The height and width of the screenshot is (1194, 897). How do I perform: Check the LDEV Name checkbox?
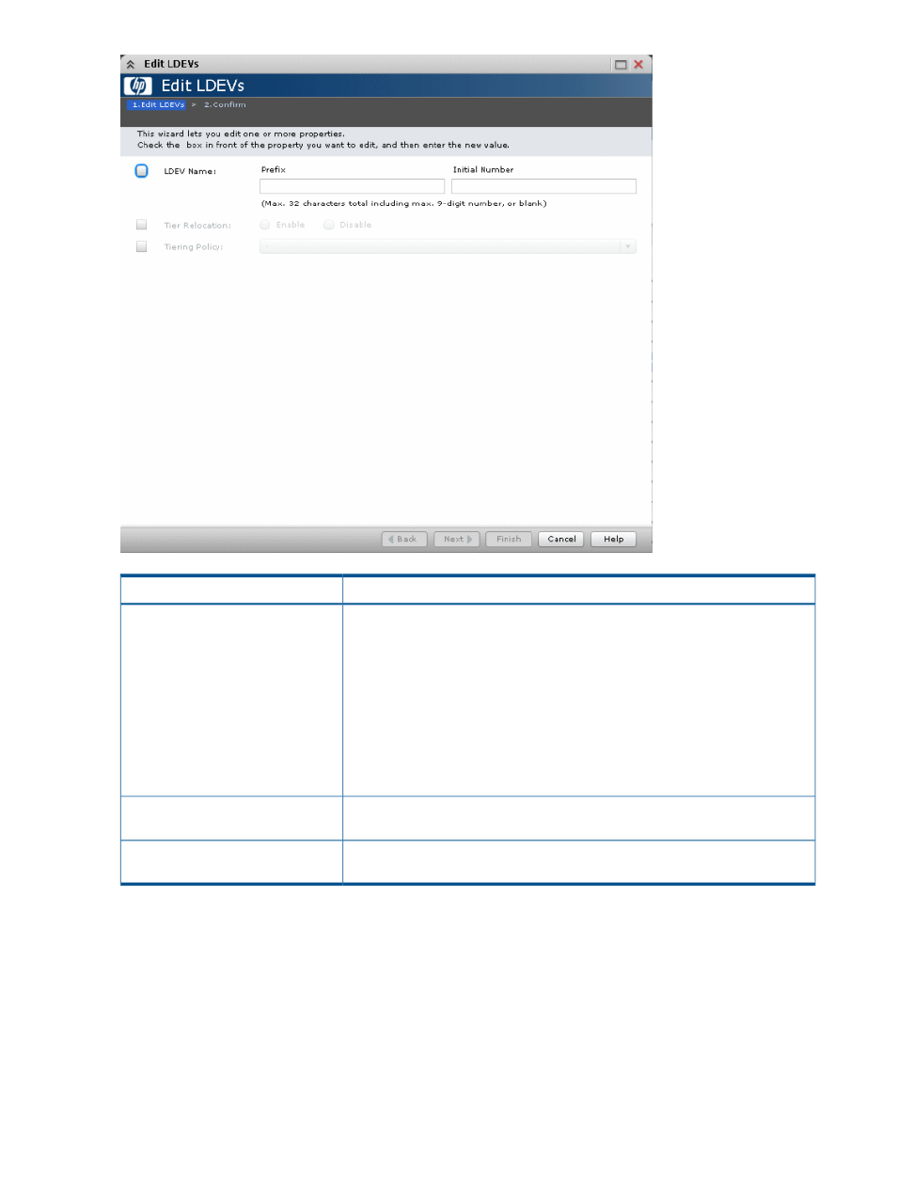141,171
